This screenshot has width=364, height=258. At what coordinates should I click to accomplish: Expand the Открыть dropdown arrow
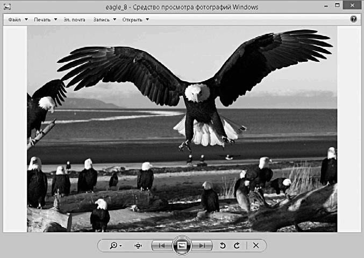click(147, 20)
